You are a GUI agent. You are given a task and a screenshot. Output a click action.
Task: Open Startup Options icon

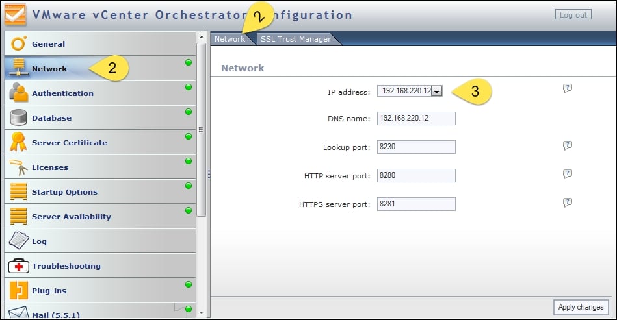(x=18, y=191)
